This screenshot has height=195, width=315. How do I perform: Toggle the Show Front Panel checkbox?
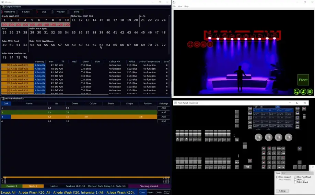click(295, 177)
